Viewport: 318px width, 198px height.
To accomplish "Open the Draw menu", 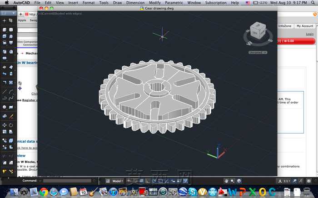I will (117, 3).
